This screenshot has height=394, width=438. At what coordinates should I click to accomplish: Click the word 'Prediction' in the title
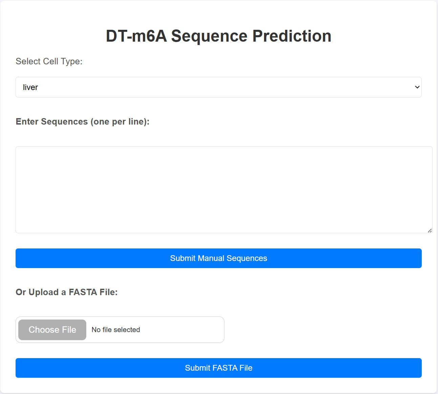point(292,36)
